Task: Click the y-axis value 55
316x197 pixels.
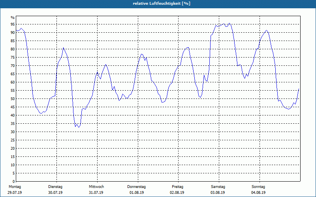Action: click(x=13, y=91)
